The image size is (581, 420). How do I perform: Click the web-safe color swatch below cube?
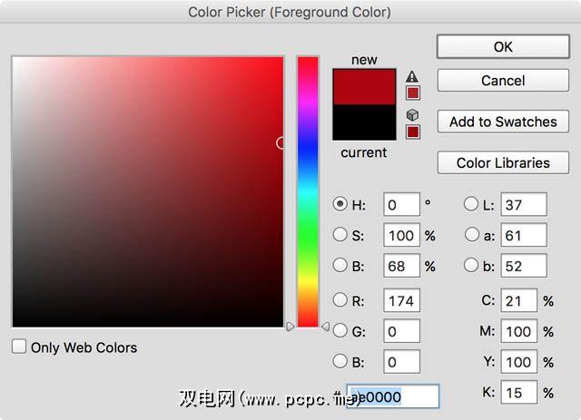click(412, 132)
